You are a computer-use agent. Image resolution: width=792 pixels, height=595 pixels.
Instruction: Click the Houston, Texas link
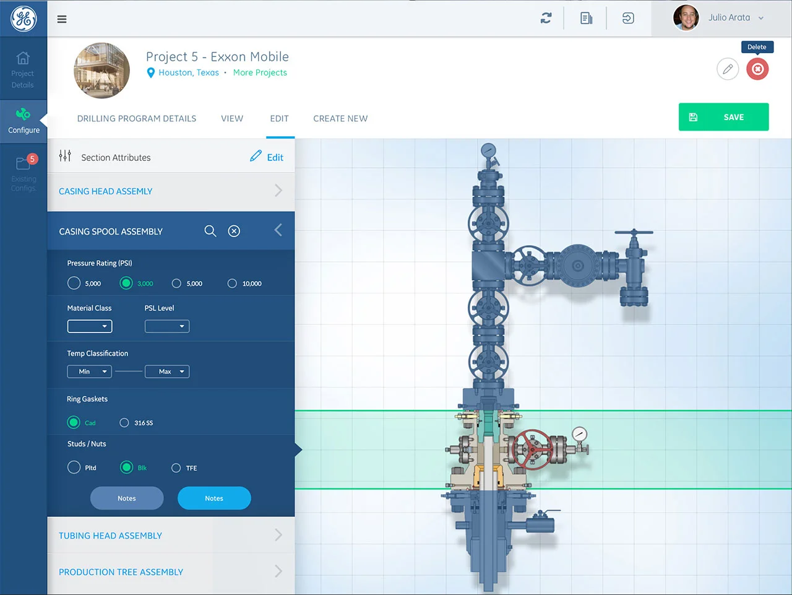189,72
